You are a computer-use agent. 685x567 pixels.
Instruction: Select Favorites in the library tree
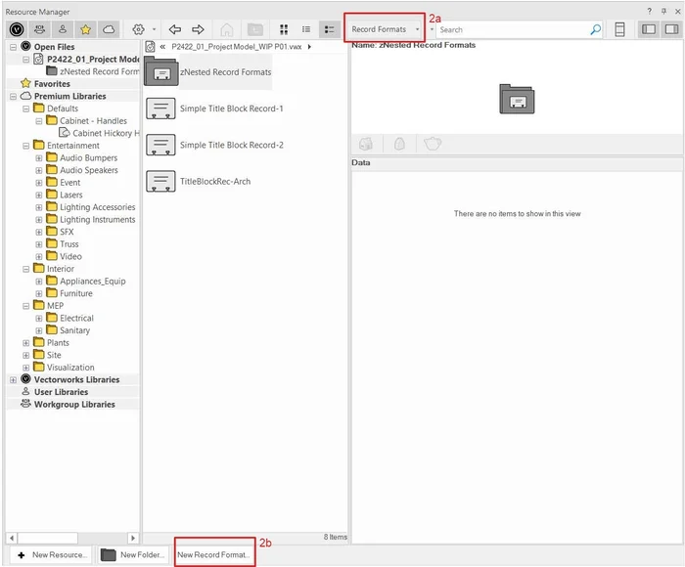point(52,84)
